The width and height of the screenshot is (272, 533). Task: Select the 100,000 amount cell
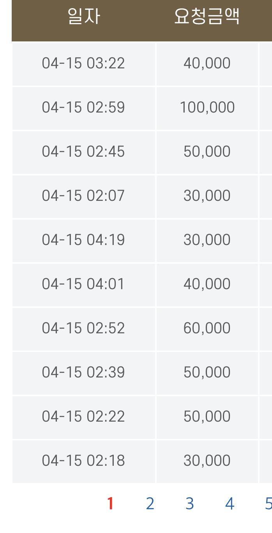coord(207,107)
